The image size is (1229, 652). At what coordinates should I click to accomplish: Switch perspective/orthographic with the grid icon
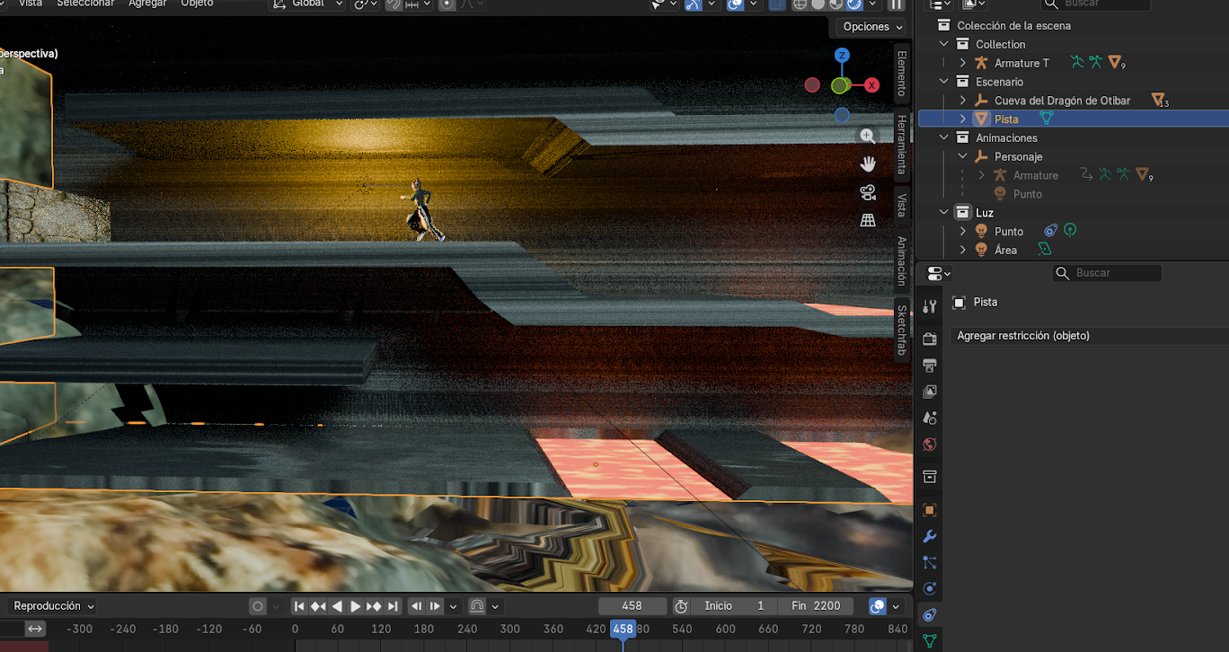tap(868, 220)
